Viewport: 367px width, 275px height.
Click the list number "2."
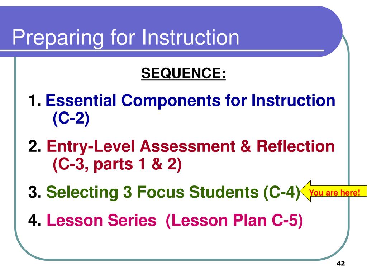[x=35, y=146]
